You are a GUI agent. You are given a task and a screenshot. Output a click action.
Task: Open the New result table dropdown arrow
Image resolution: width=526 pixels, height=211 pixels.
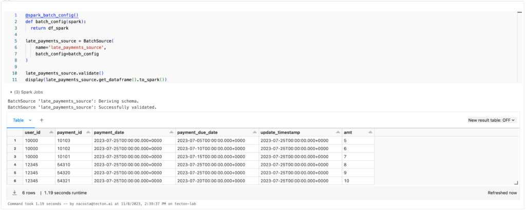pos(514,120)
